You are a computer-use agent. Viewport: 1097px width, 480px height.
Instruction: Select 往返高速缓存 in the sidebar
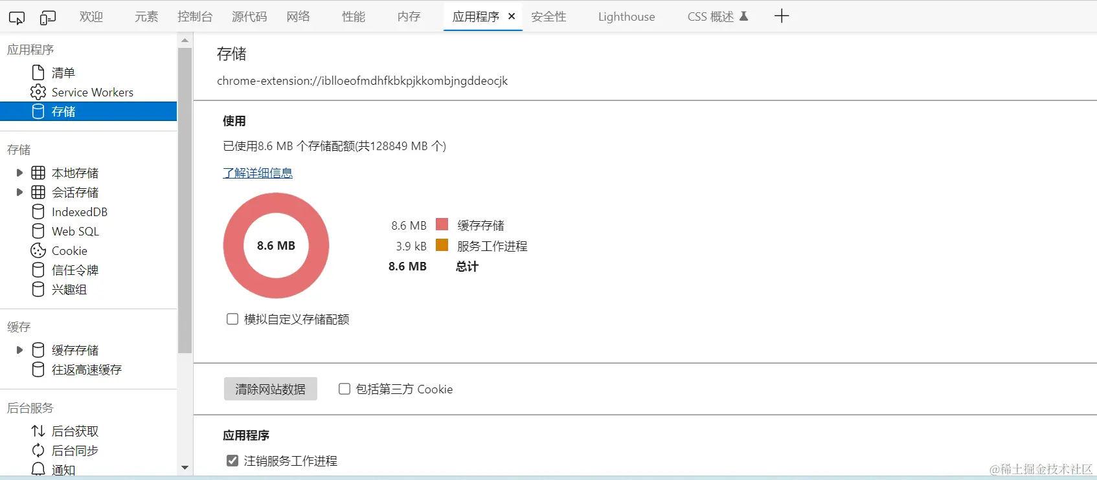click(89, 369)
